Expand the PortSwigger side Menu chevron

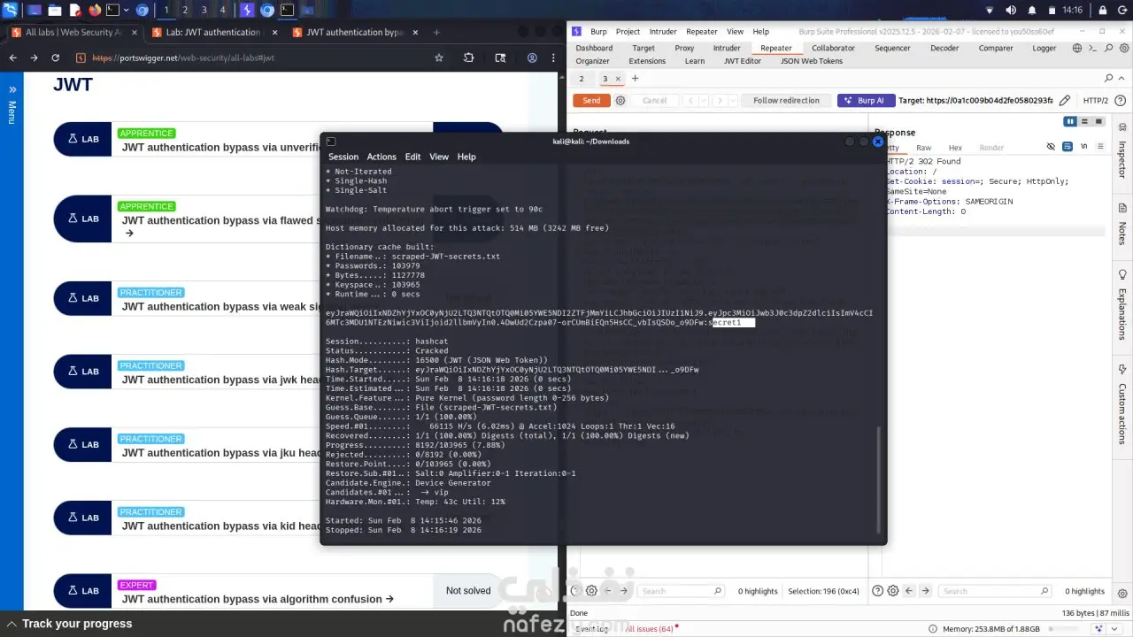click(12, 89)
